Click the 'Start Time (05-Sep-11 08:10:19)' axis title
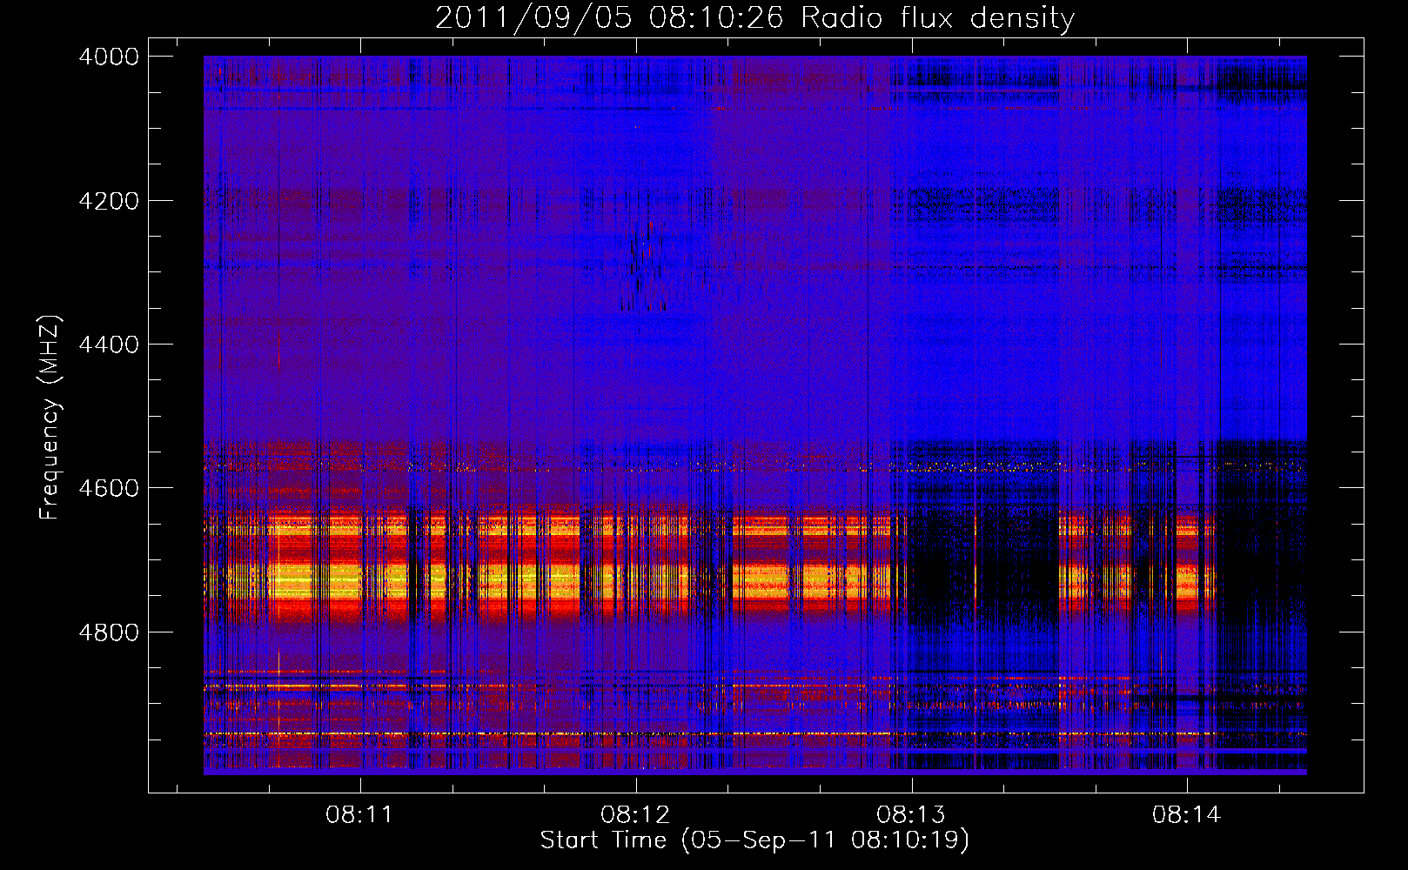The image size is (1408, 870). (x=754, y=840)
